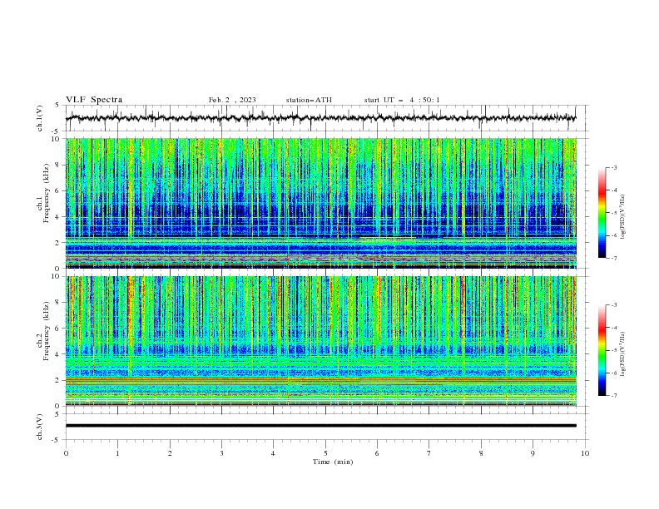Viewport: 659px width, 509px height.
Task: Click time axis tick label "3"
Action: tap(221, 453)
